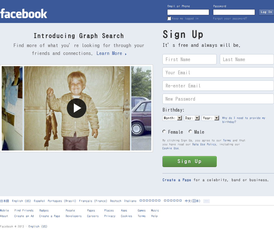Click the green Sign Up button
Image resolution: width=274 pixels, height=234 pixels.
pos(190,161)
